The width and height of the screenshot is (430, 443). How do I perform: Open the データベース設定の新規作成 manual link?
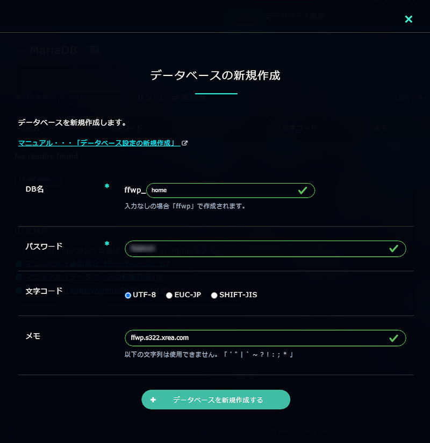click(99, 143)
